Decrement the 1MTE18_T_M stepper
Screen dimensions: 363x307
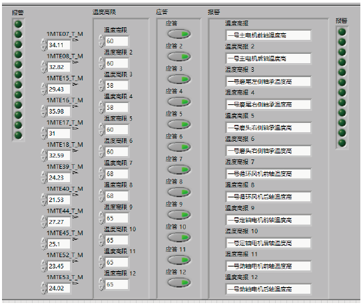44,158
